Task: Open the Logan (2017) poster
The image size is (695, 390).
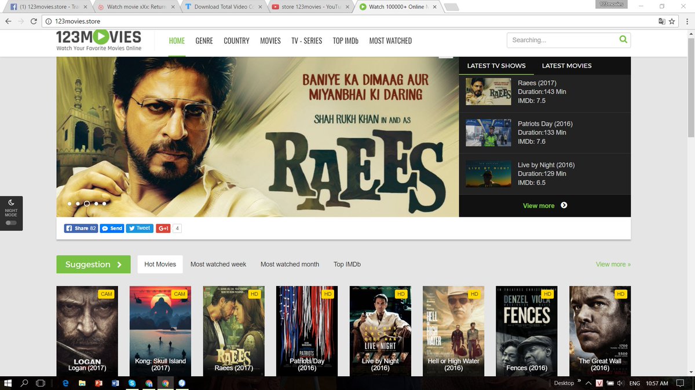Action: pyautogui.click(x=87, y=330)
